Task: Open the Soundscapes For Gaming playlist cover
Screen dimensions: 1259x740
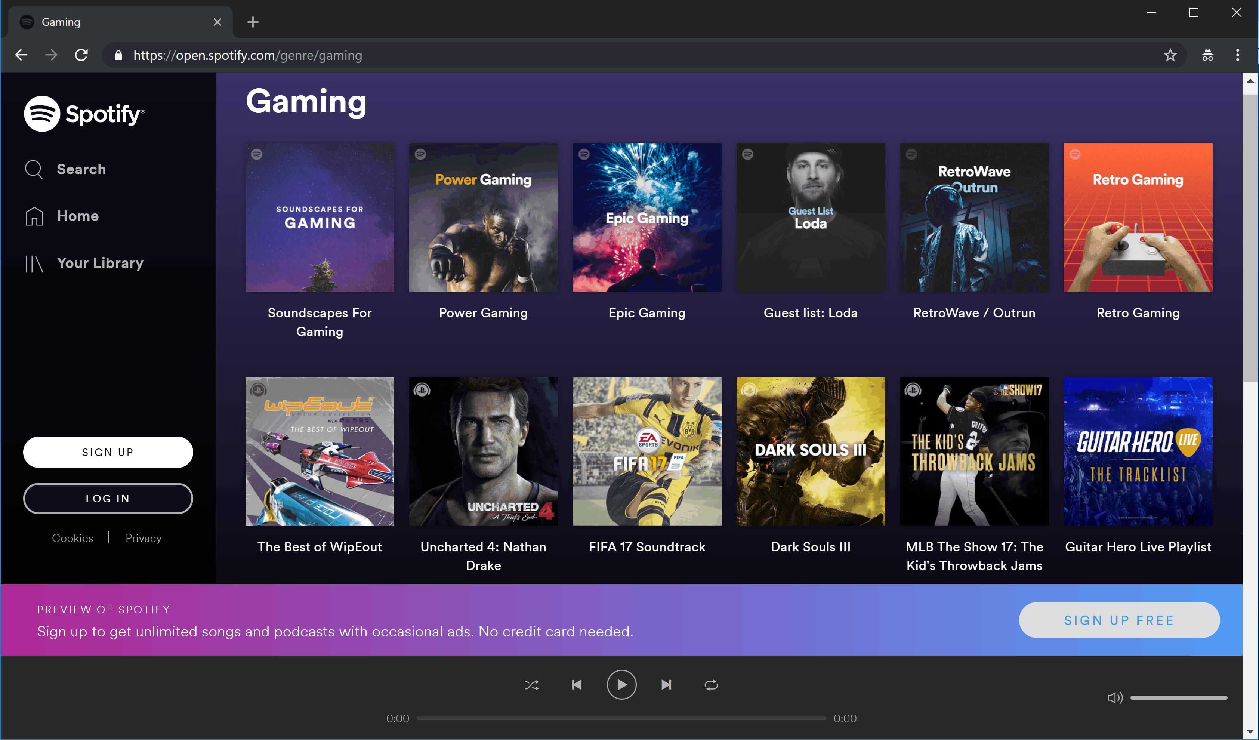Action: (x=320, y=218)
